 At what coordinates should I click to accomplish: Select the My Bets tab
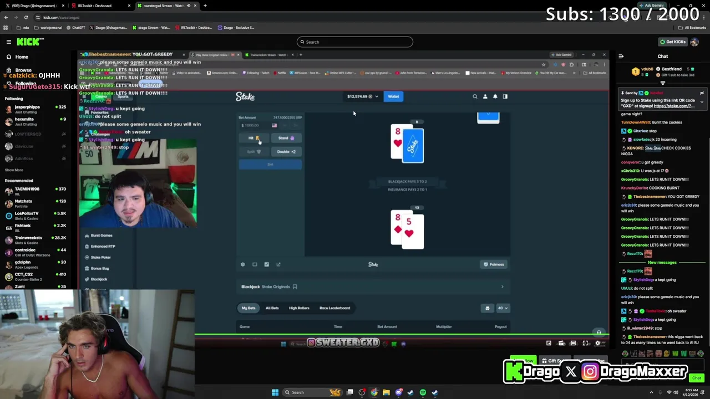(x=248, y=308)
